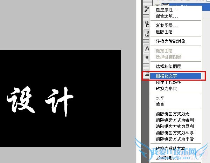
Task: Choose 消除锯齿方式为锐利
Action: (x=176, y=120)
